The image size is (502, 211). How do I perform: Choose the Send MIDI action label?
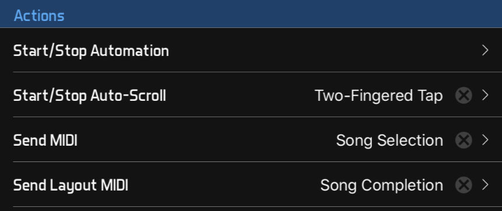[45, 140]
